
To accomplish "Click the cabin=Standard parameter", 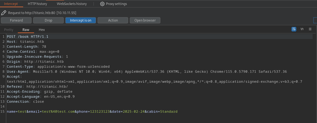I will [162, 112].
